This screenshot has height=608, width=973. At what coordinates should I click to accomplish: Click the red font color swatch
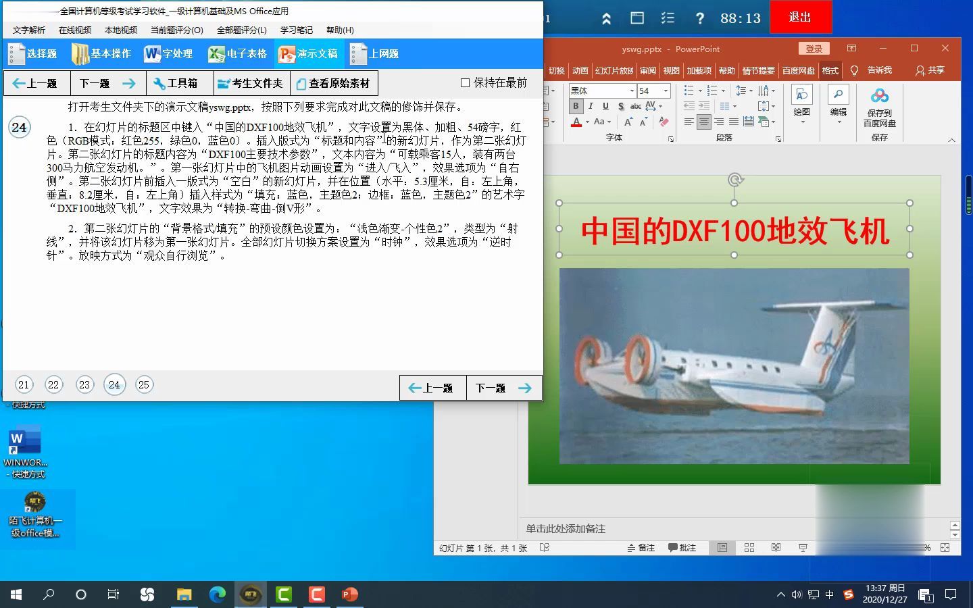pyautogui.click(x=577, y=122)
